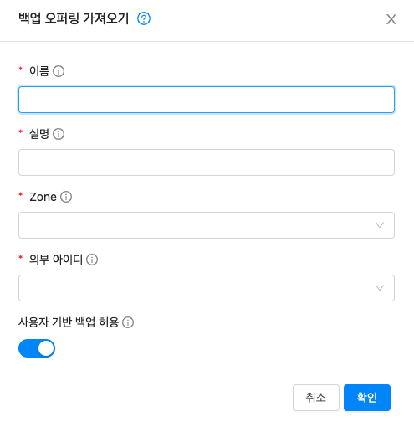
Task: Close the dialog with the X icon
Action: 391,19
